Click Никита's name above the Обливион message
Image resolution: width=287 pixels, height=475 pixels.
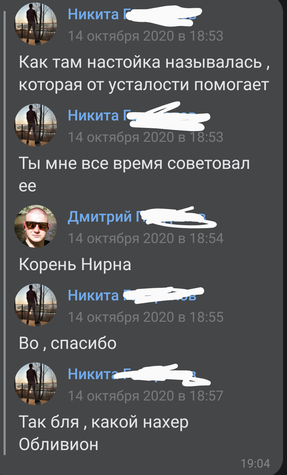point(132,373)
